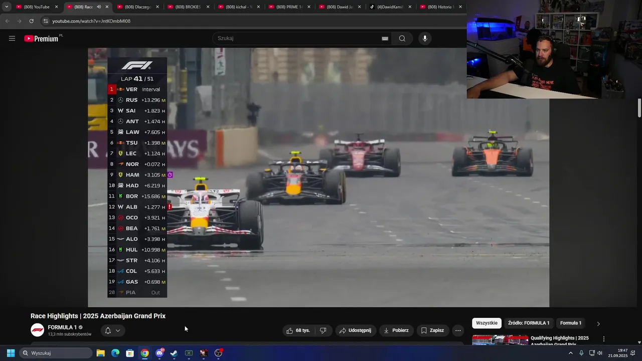Switch to the (808) Historia tab
This screenshot has width=642, height=361.
(439, 7)
